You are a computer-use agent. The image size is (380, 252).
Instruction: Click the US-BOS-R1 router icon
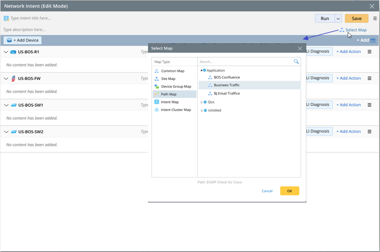tap(14, 52)
